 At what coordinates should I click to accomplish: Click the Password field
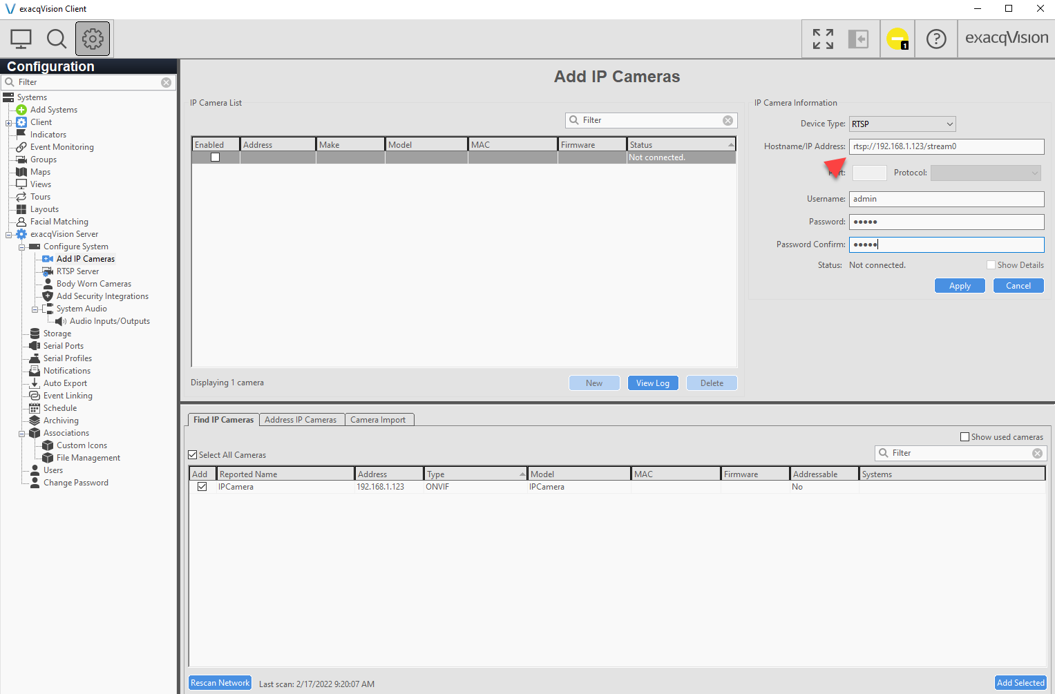click(947, 222)
